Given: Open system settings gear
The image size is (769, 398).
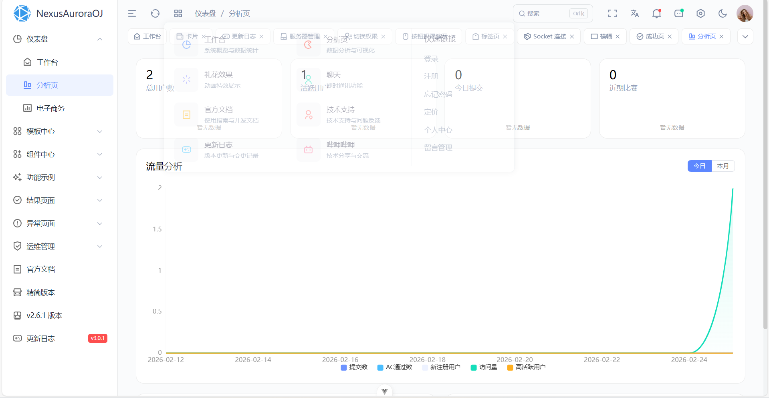Looking at the screenshot, I should (x=700, y=13).
